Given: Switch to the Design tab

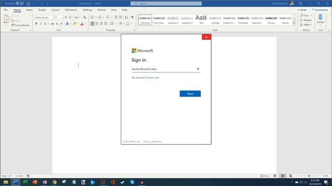Looking at the screenshot, I should [42, 10].
